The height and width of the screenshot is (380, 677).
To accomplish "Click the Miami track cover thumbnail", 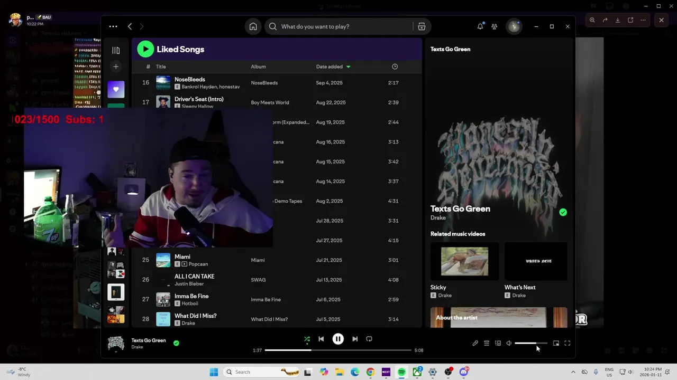I will [x=163, y=260].
